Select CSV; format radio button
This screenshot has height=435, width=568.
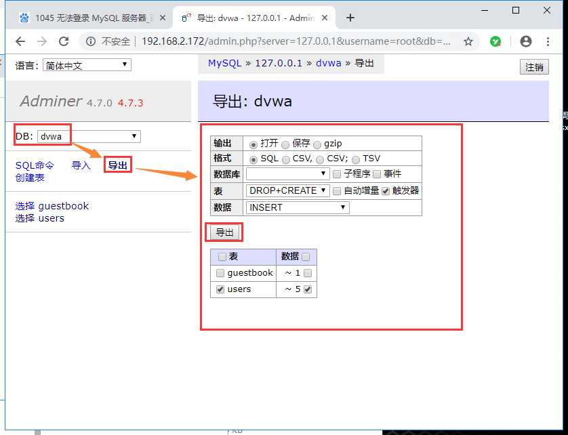319,159
